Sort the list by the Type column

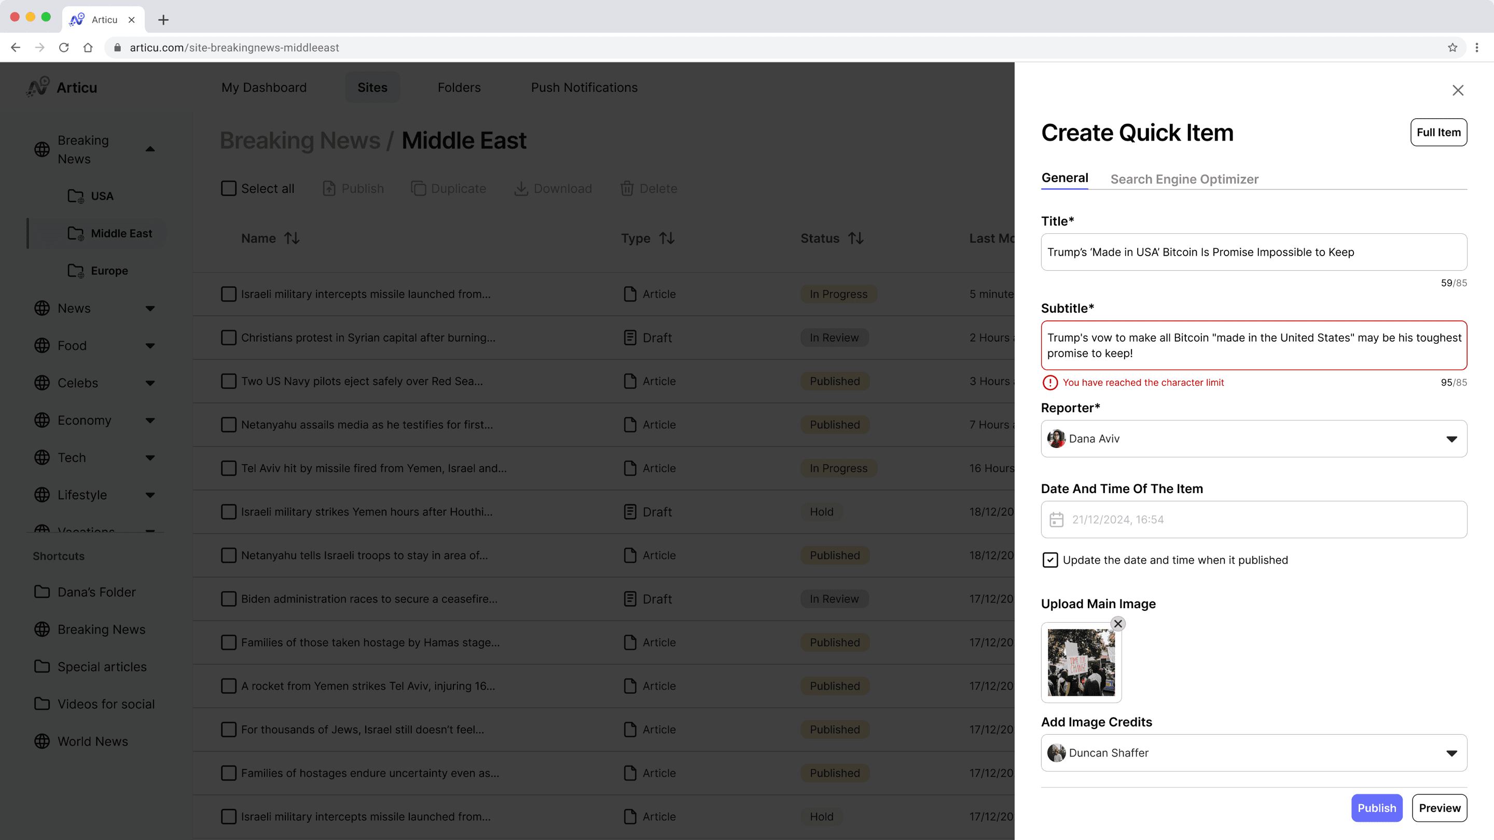(667, 239)
